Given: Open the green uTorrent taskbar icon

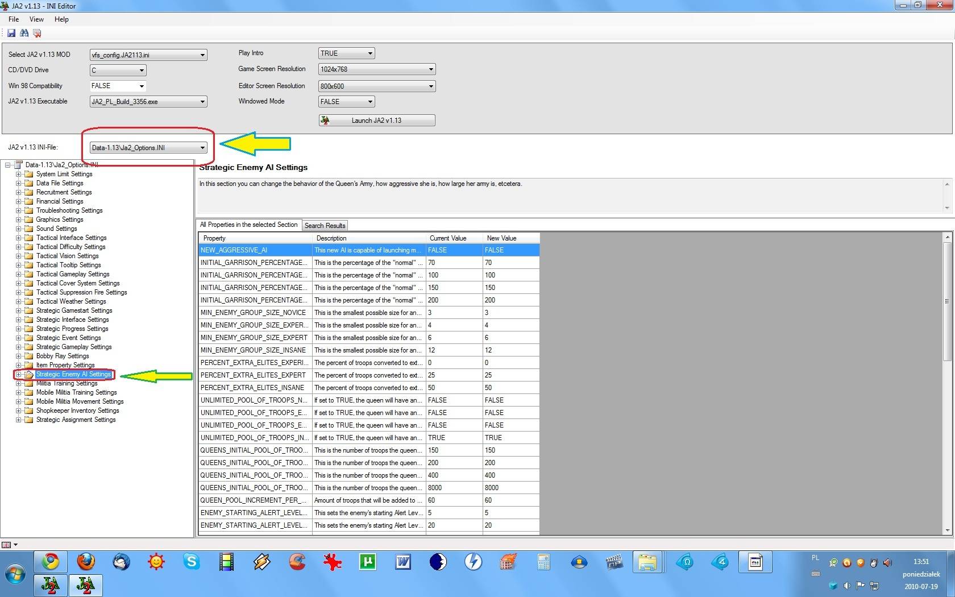Looking at the screenshot, I should (x=368, y=562).
